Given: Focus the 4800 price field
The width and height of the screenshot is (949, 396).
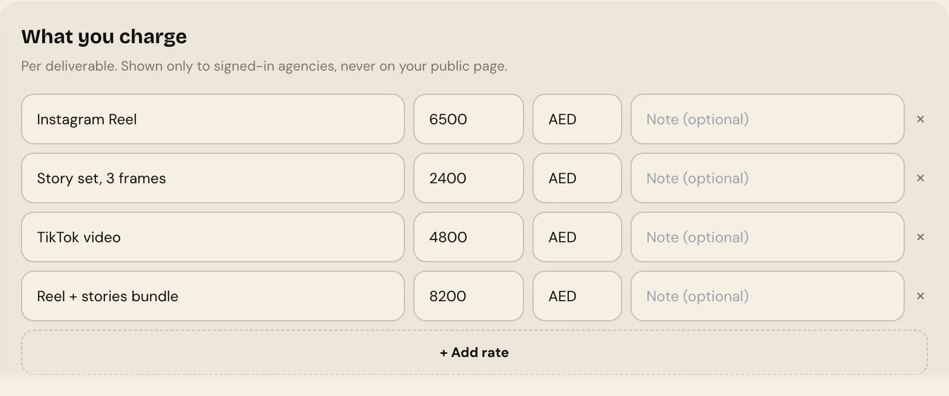Looking at the screenshot, I should (469, 237).
